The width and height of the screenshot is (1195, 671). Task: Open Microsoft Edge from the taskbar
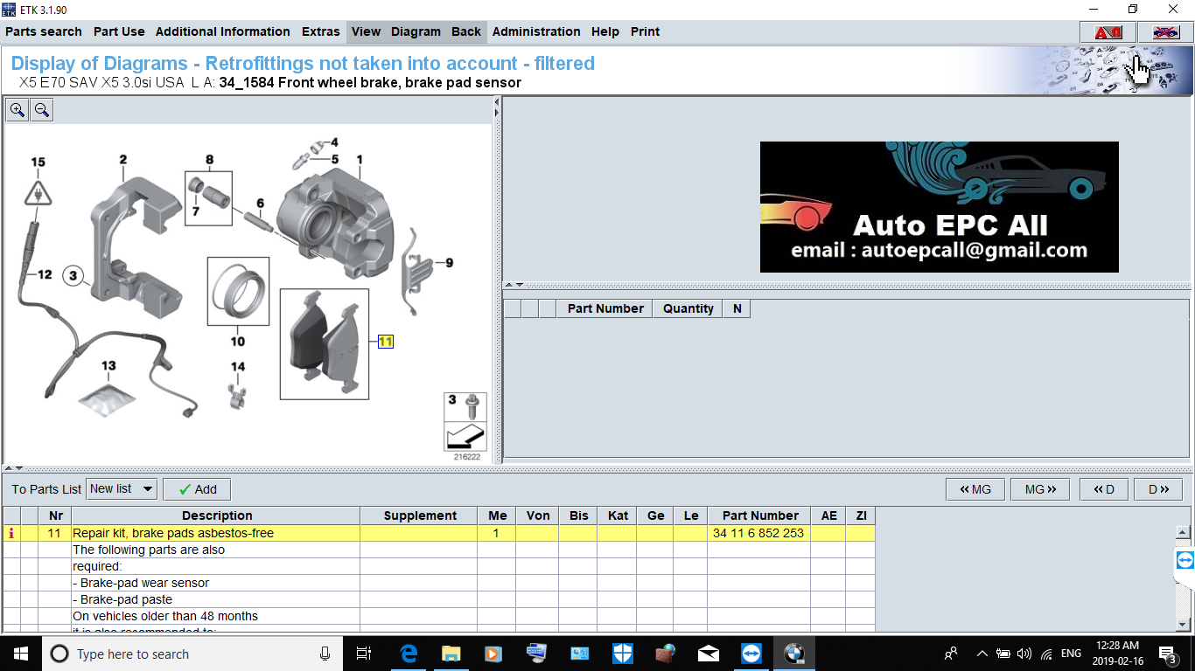[408, 653]
